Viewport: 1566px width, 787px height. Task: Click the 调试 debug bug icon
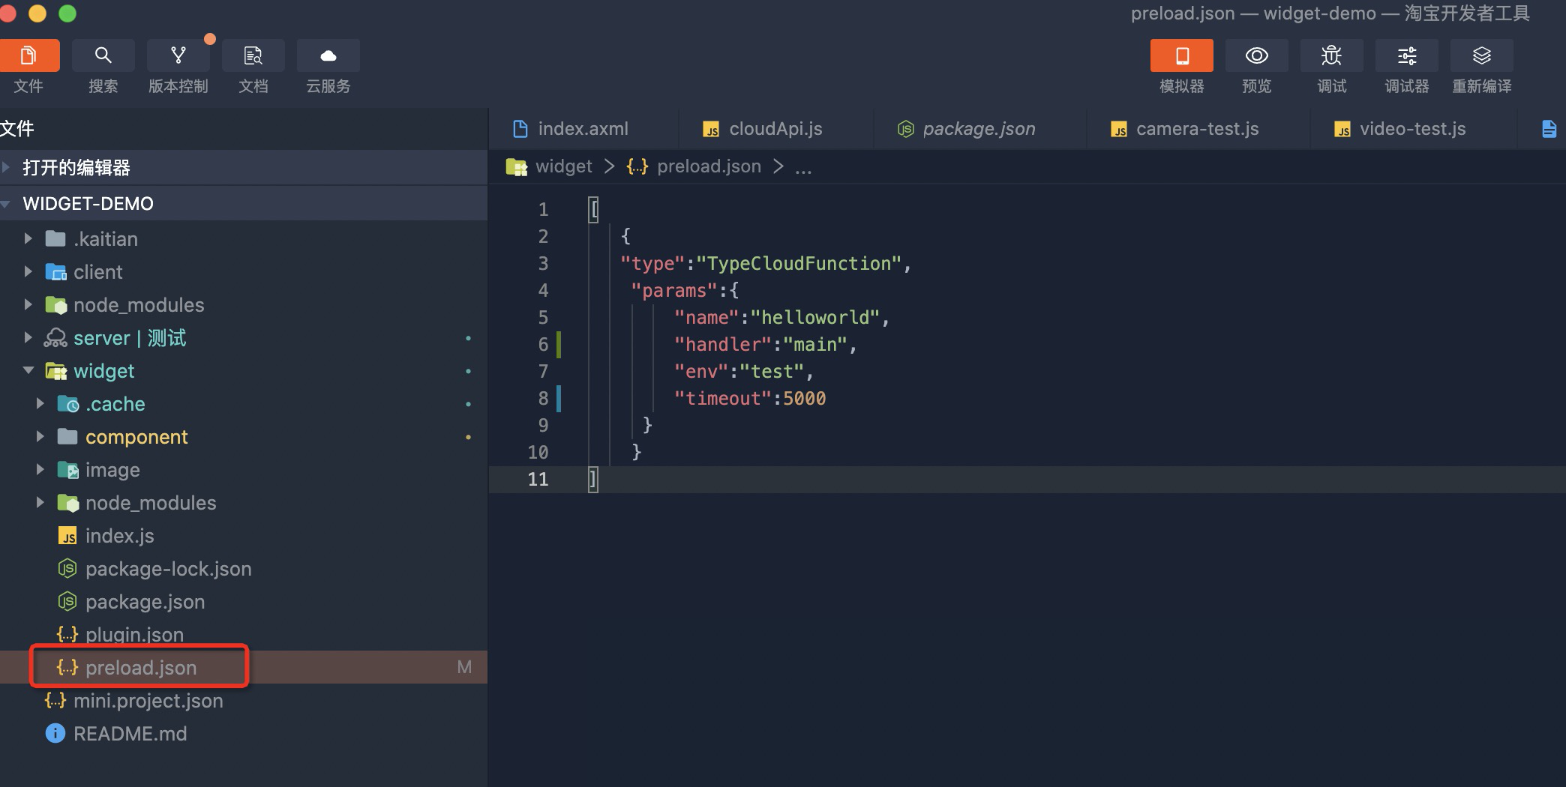(1332, 55)
